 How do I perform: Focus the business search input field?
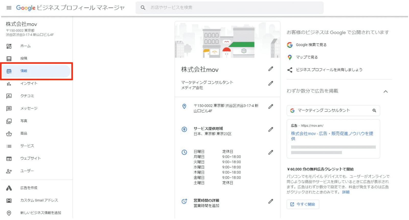(230, 8)
